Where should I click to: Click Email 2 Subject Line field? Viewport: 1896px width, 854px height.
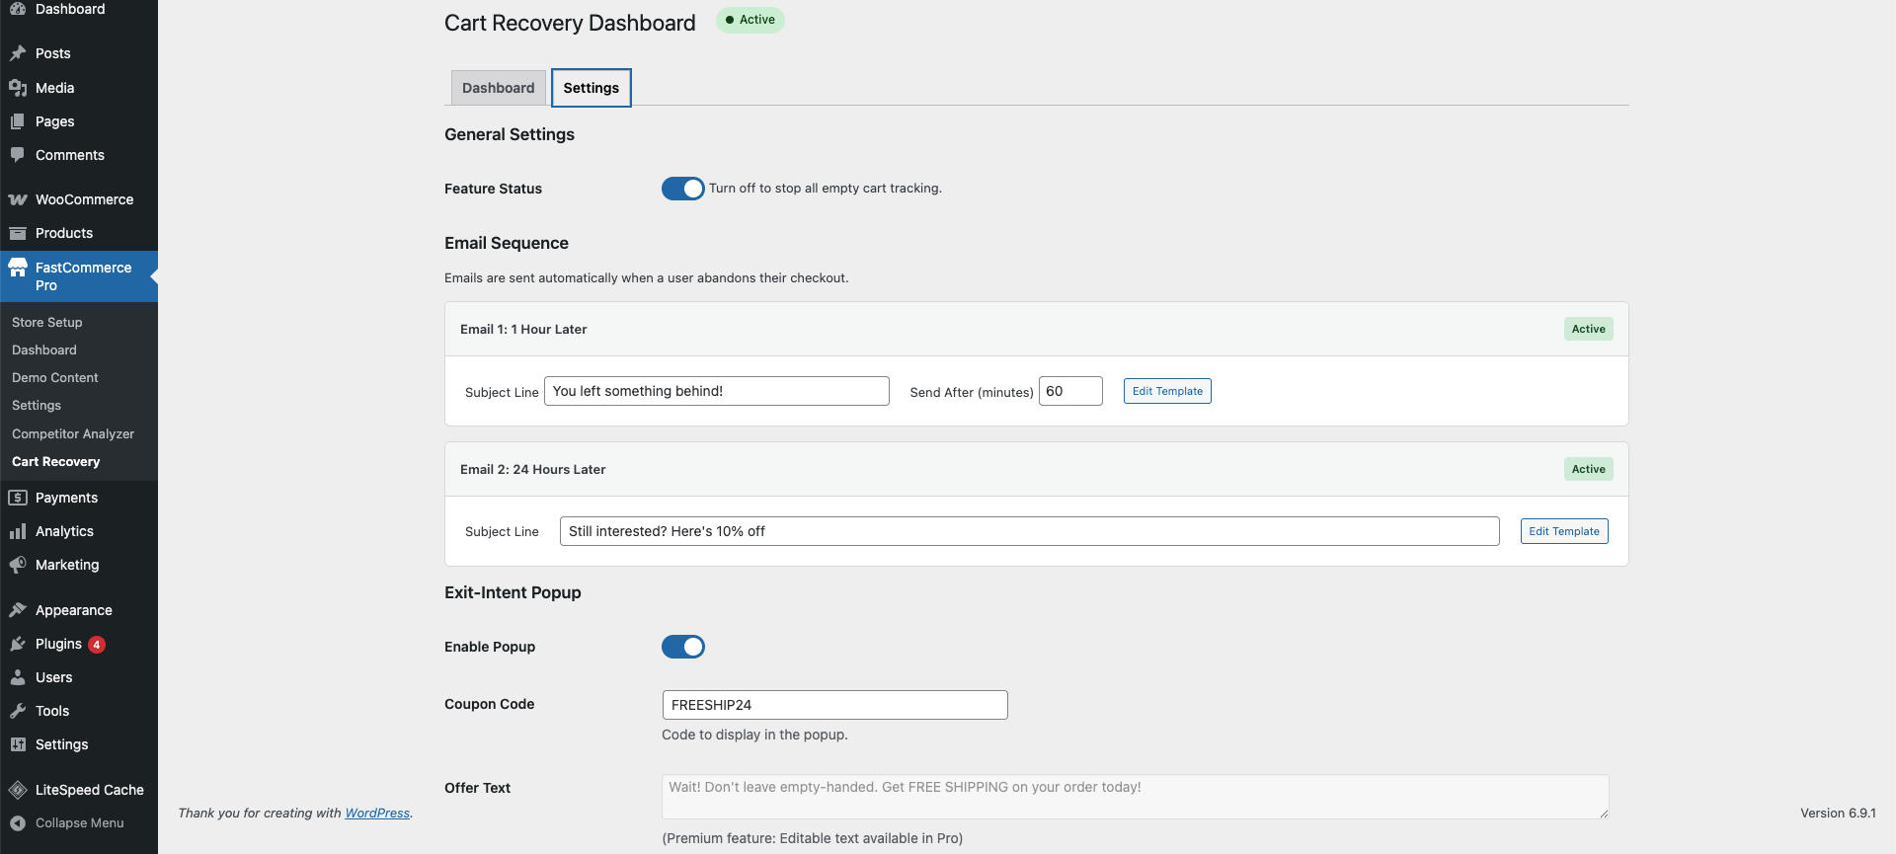click(1030, 531)
